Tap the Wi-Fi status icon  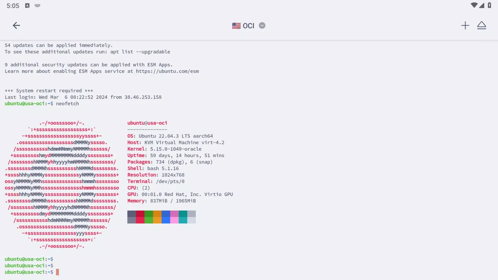(x=474, y=5)
